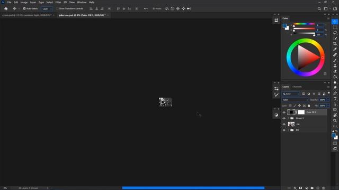Switch to the Channels tab

[x=297, y=87]
